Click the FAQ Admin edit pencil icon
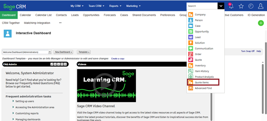This screenshot has width=267, height=121. click(52, 64)
